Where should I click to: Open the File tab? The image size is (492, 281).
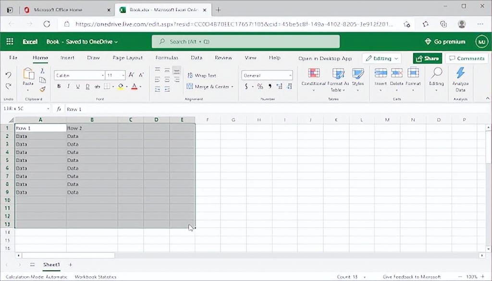13,58
